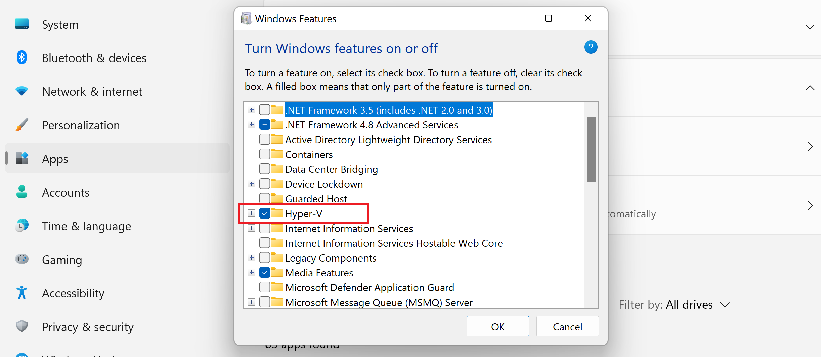
Task: Expand the Device Lockdown node
Action: pos(252,184)
